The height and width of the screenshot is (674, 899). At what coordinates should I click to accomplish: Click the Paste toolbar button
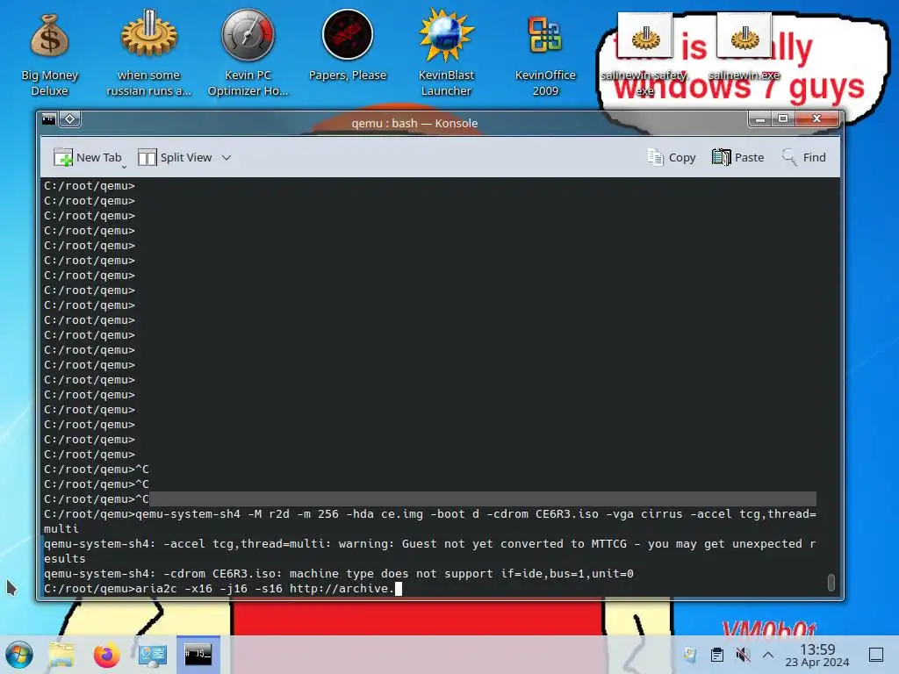click(737, 157)
